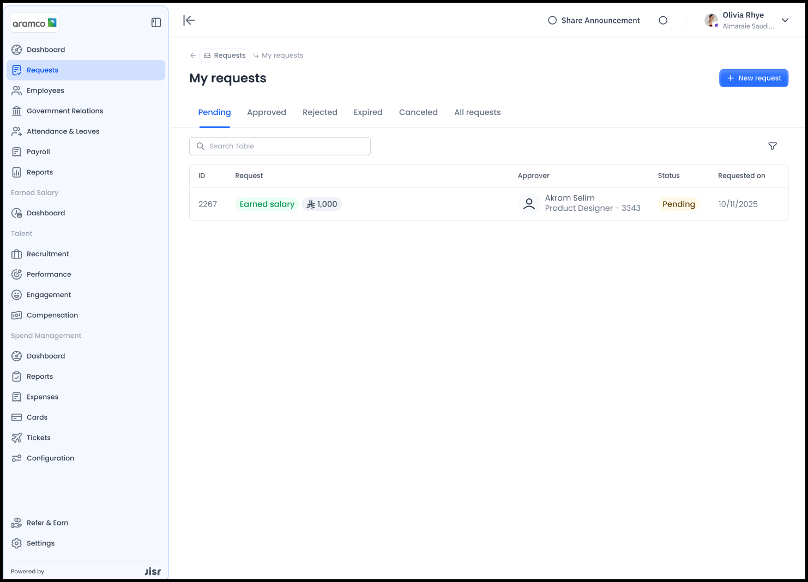Expand the Olivia Rhye account dropdown
This screenshot has width=808, height=582.
[785, 20]
